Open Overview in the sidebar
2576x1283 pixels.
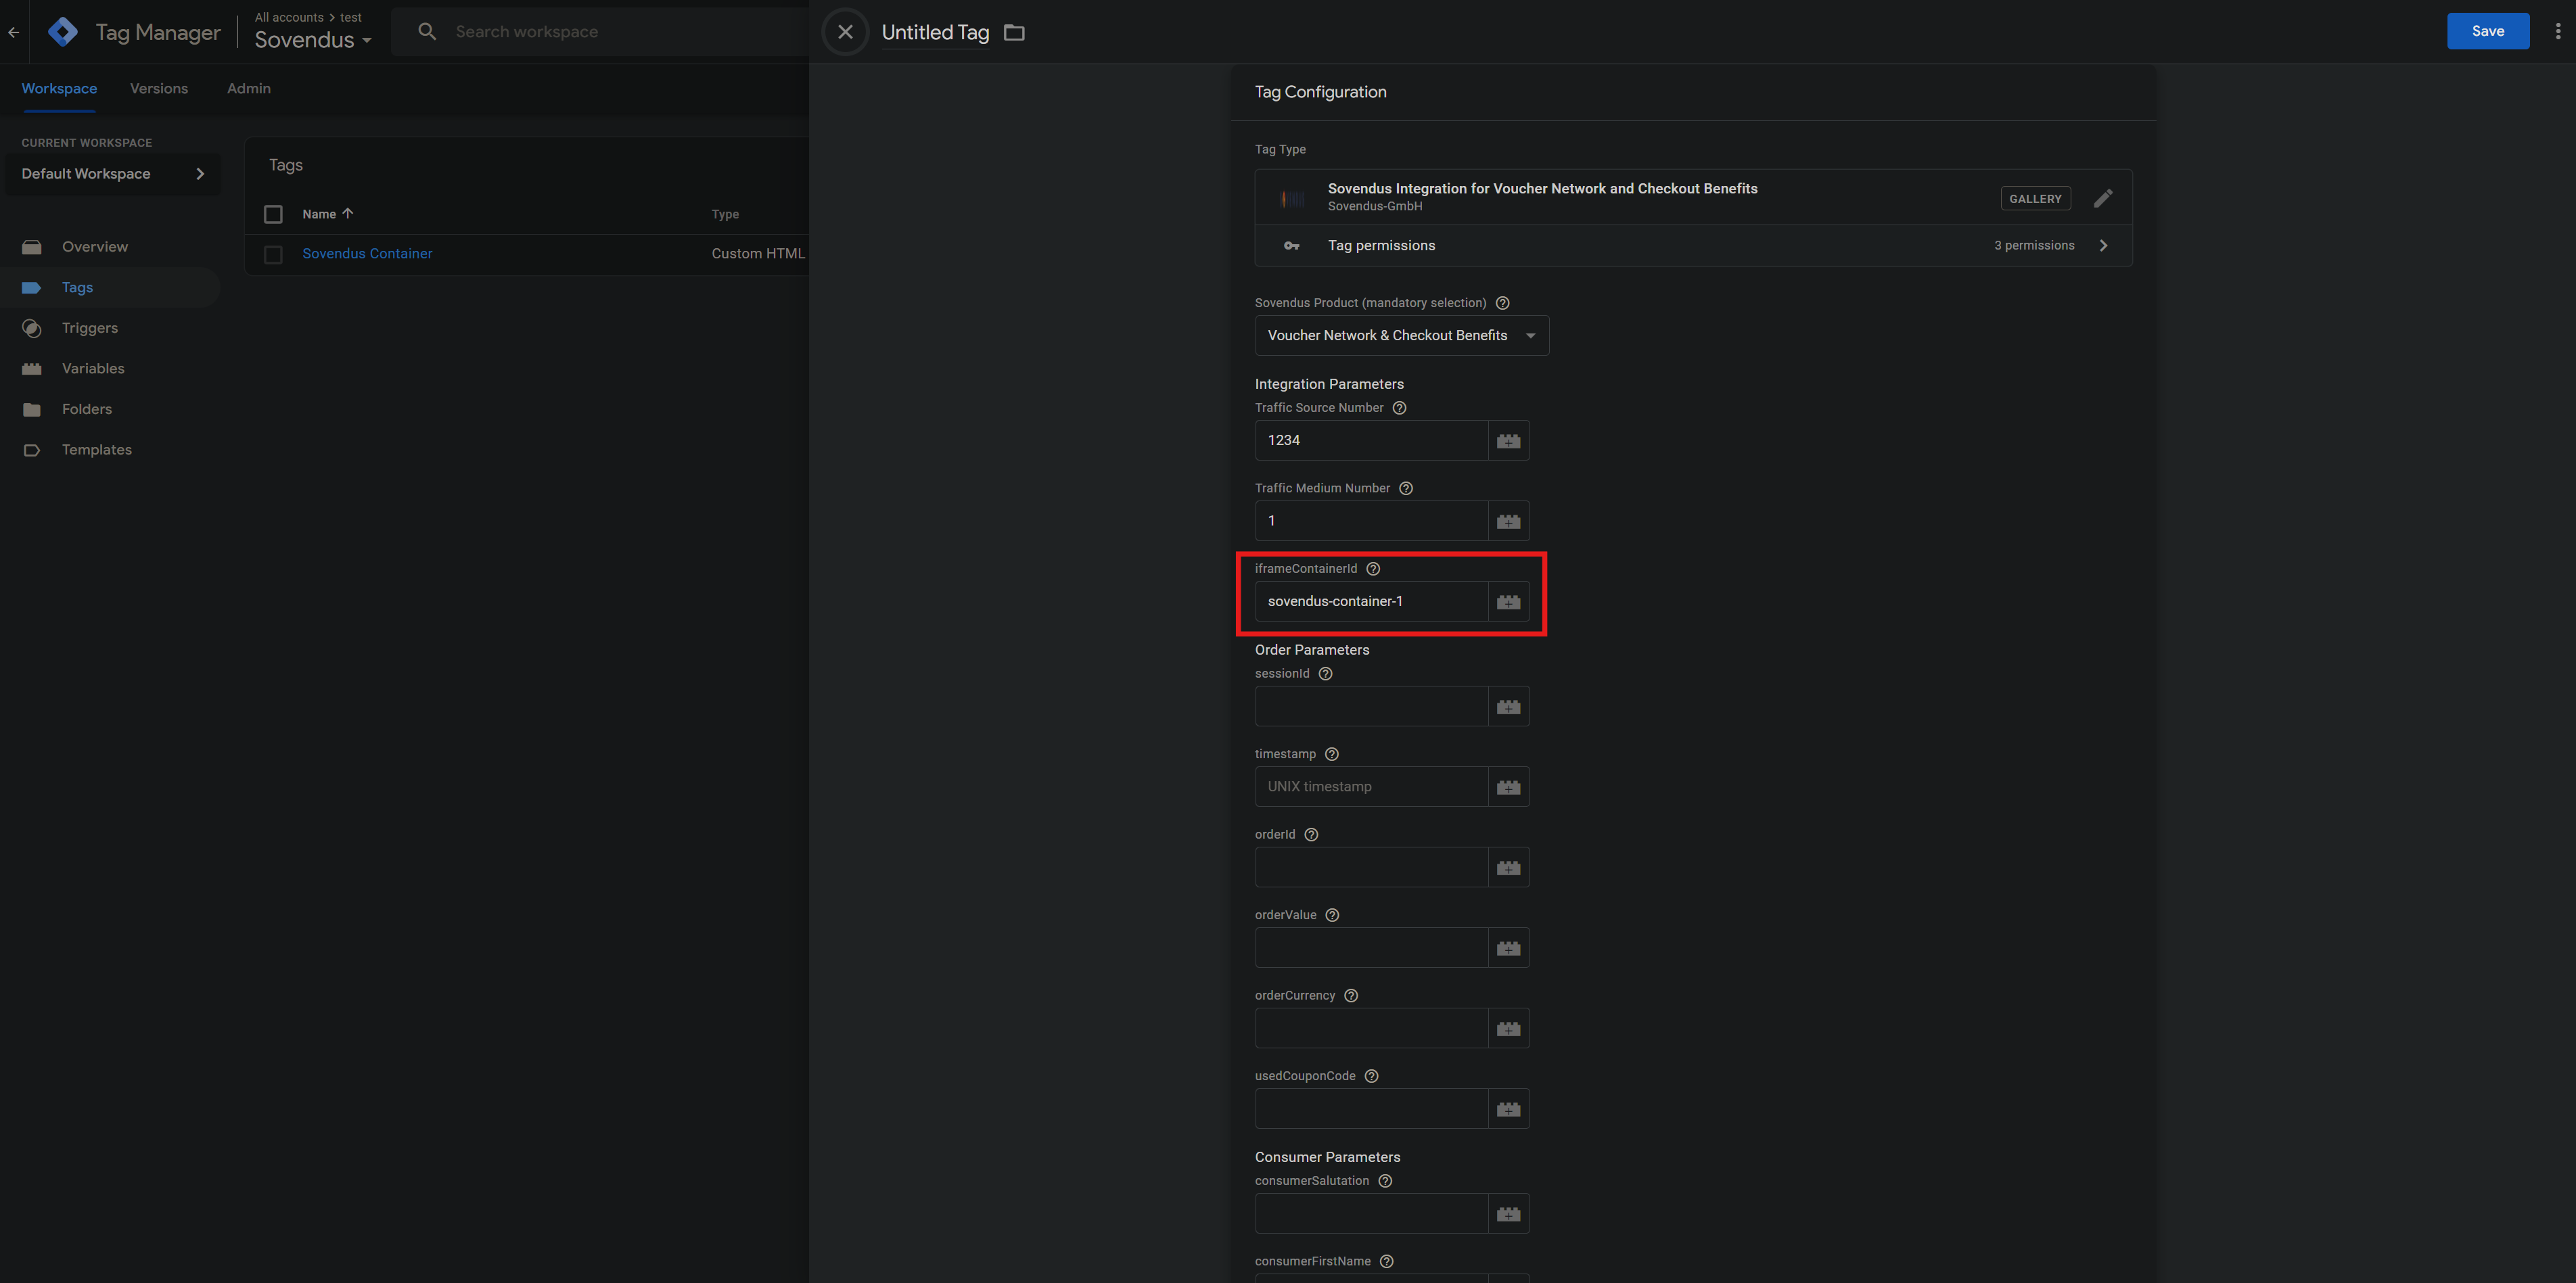click(x=94, y=247)
